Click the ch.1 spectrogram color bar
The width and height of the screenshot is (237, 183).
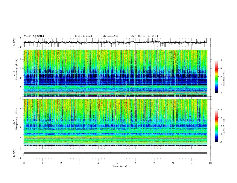tap(216, 77)
